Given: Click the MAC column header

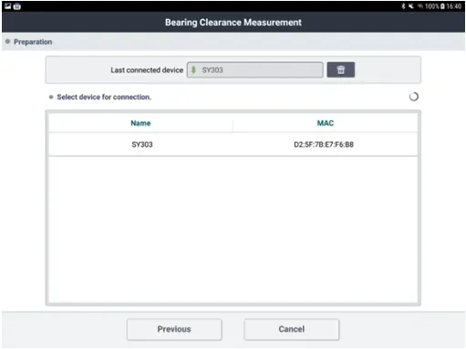Looking at the screenshot, I should pyautogui.click(x=326, y=123).
